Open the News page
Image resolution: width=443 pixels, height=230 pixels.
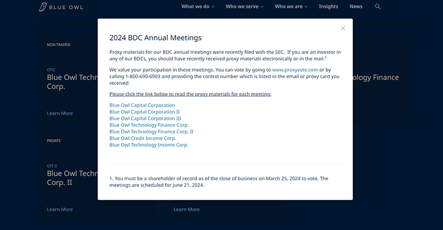pyautogui.click(x=356, y=6)
